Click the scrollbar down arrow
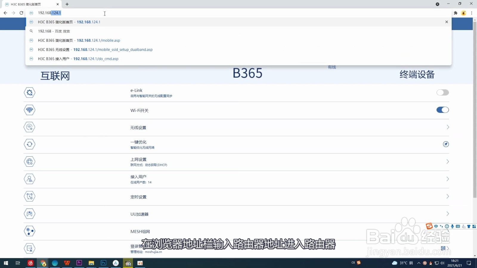The height and width of the screenshot is (268, 477). [475, 256]
